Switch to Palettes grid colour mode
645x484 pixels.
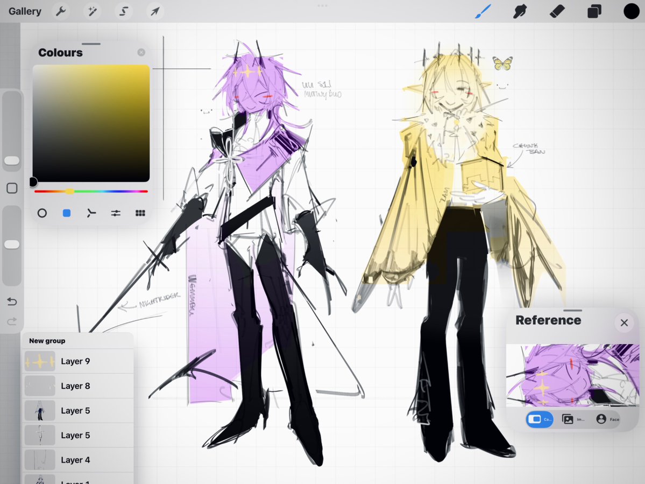click(140, 213)
